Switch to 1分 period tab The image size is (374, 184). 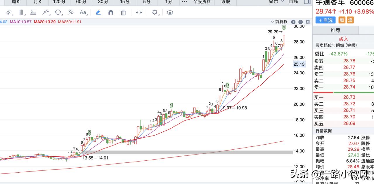[169, 2]
